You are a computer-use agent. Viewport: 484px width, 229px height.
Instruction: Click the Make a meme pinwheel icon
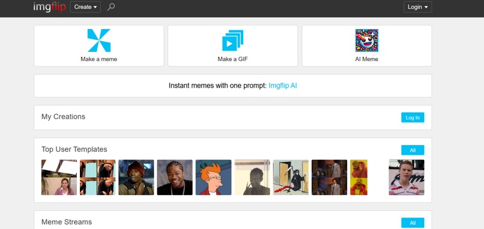pyautogui.click(x=99, y=40)
